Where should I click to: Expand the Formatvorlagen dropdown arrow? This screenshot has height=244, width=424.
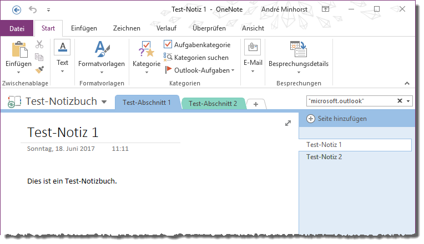[102, 72]
